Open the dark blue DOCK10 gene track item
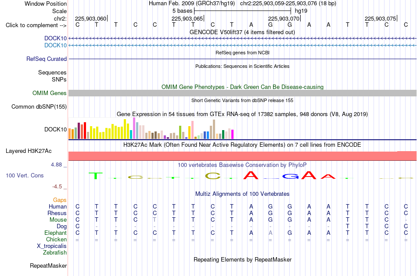The image size is (417, 276). coord(243,39)
